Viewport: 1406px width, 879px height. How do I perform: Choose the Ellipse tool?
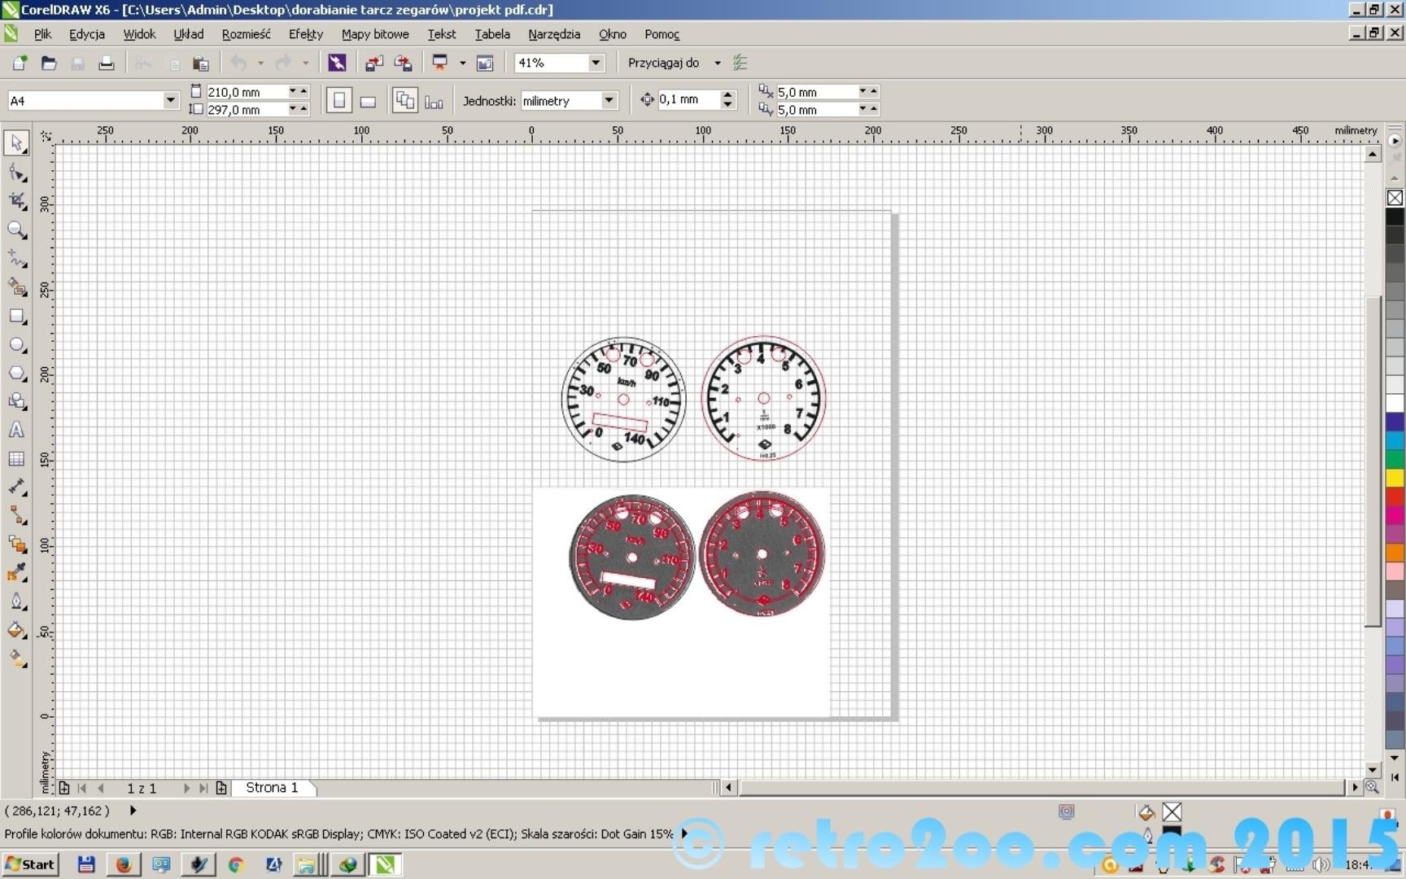[16, 345]
